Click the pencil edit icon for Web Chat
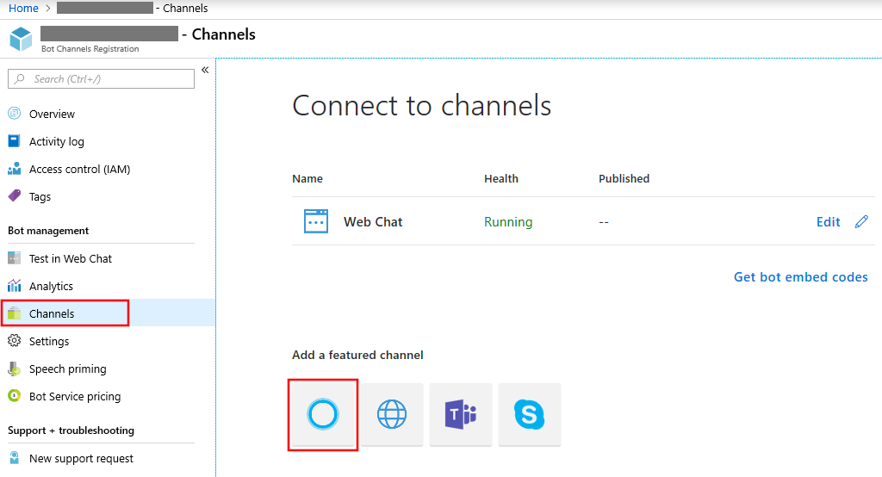 pyautogui.click(x=861, y=221)
